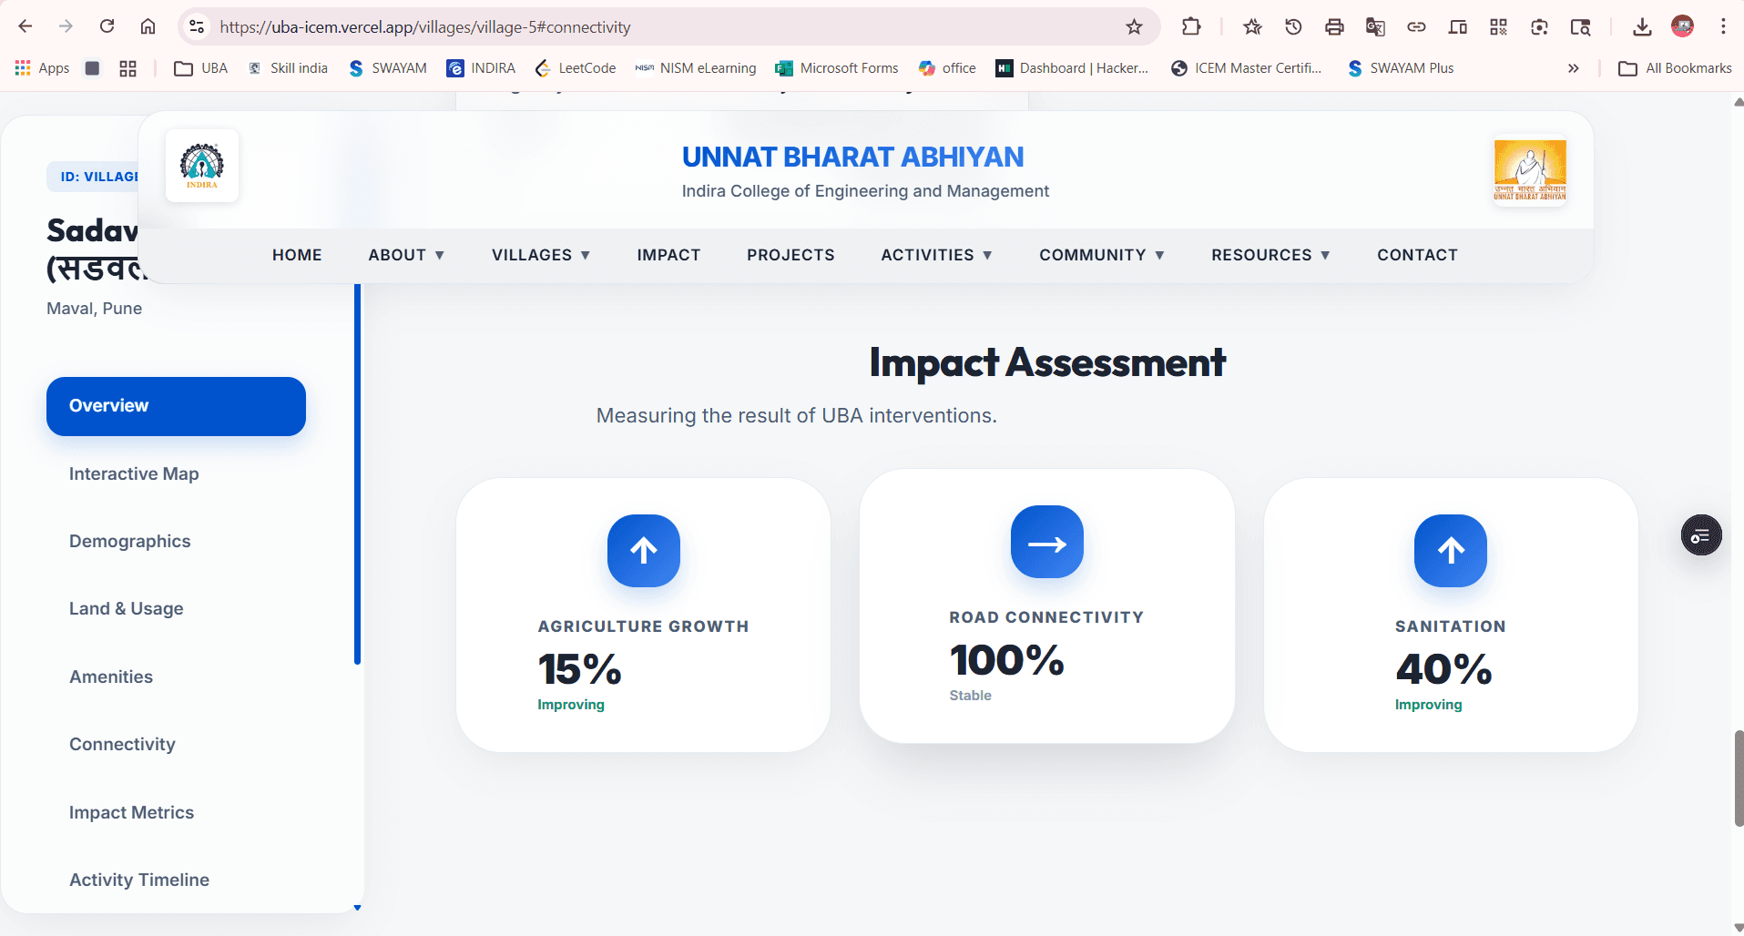Reload the current page
The image size is (1744, 936).
107,26
